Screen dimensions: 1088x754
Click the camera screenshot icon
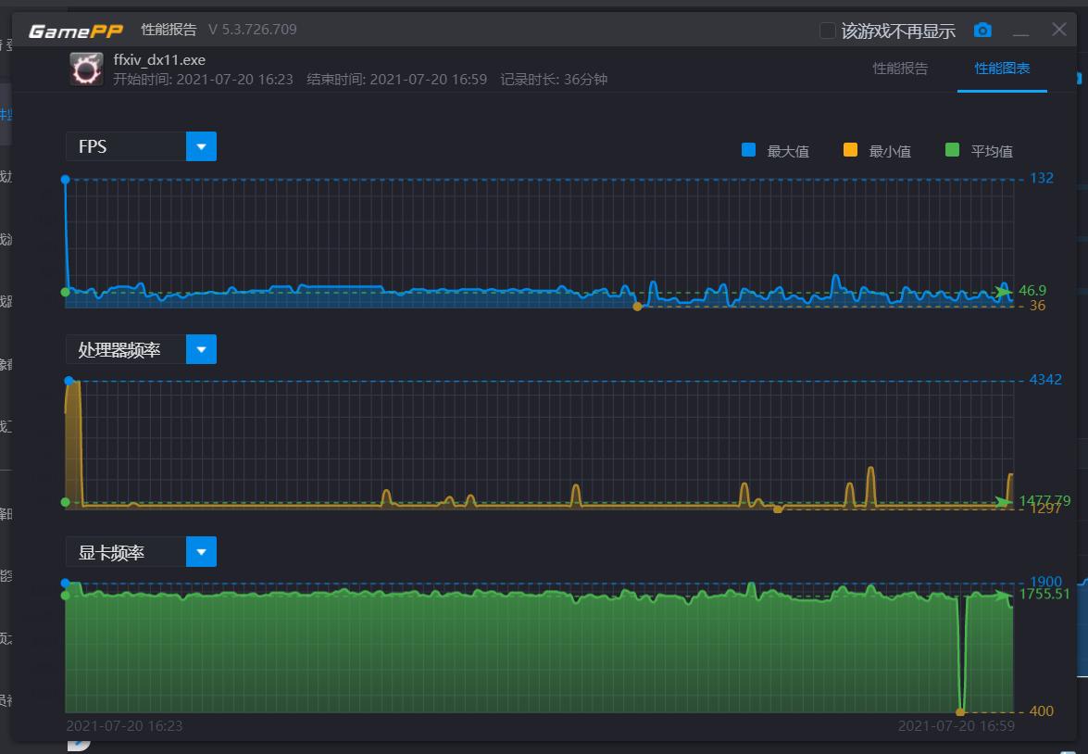[982, 31]
